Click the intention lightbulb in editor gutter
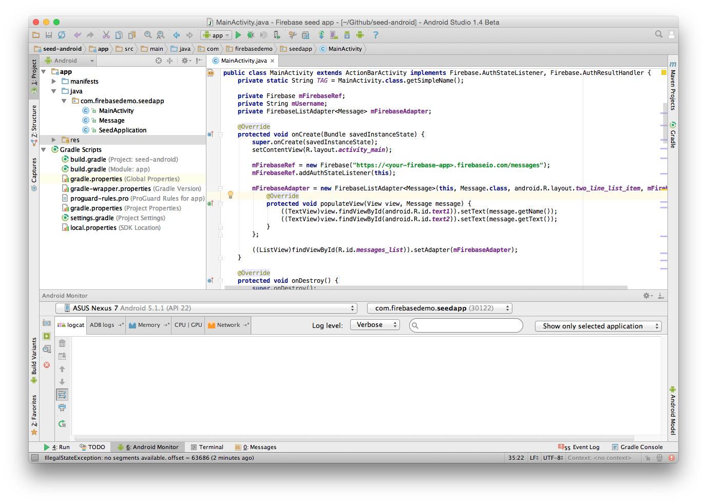 231,195
